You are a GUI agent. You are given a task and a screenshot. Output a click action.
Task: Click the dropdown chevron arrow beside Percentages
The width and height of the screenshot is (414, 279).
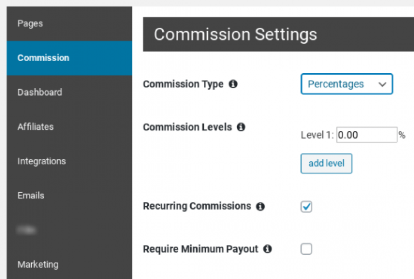click(382, 84)
